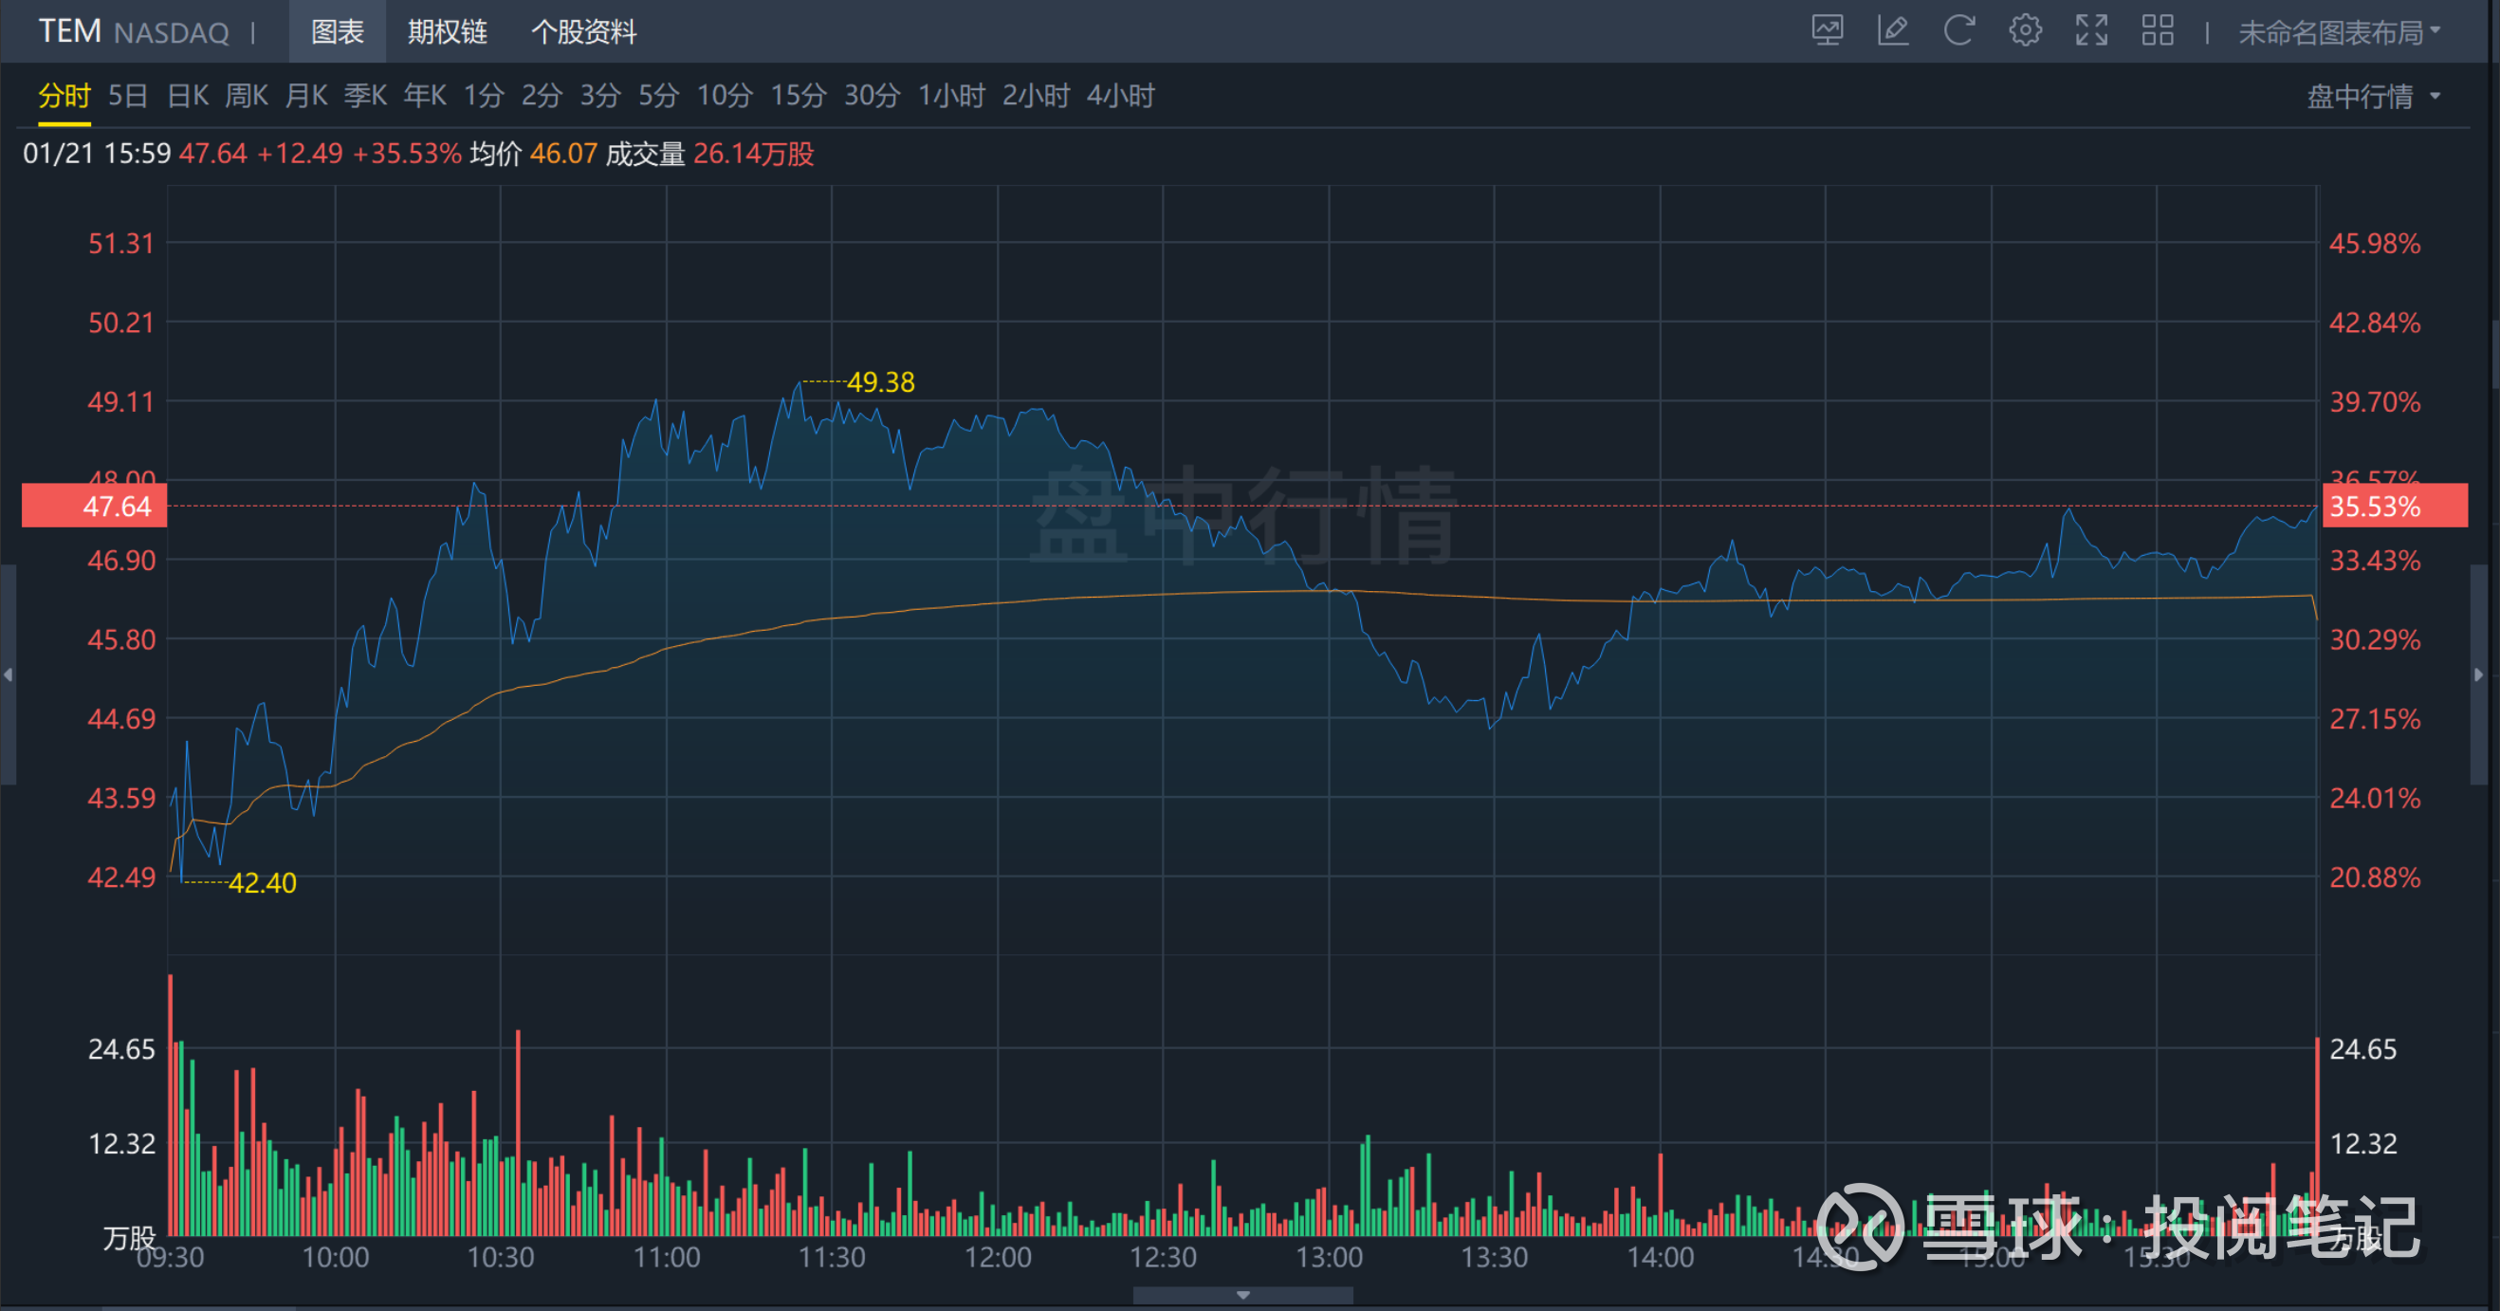Expand bottom panel down-arrow handle

[1242, 1296]
